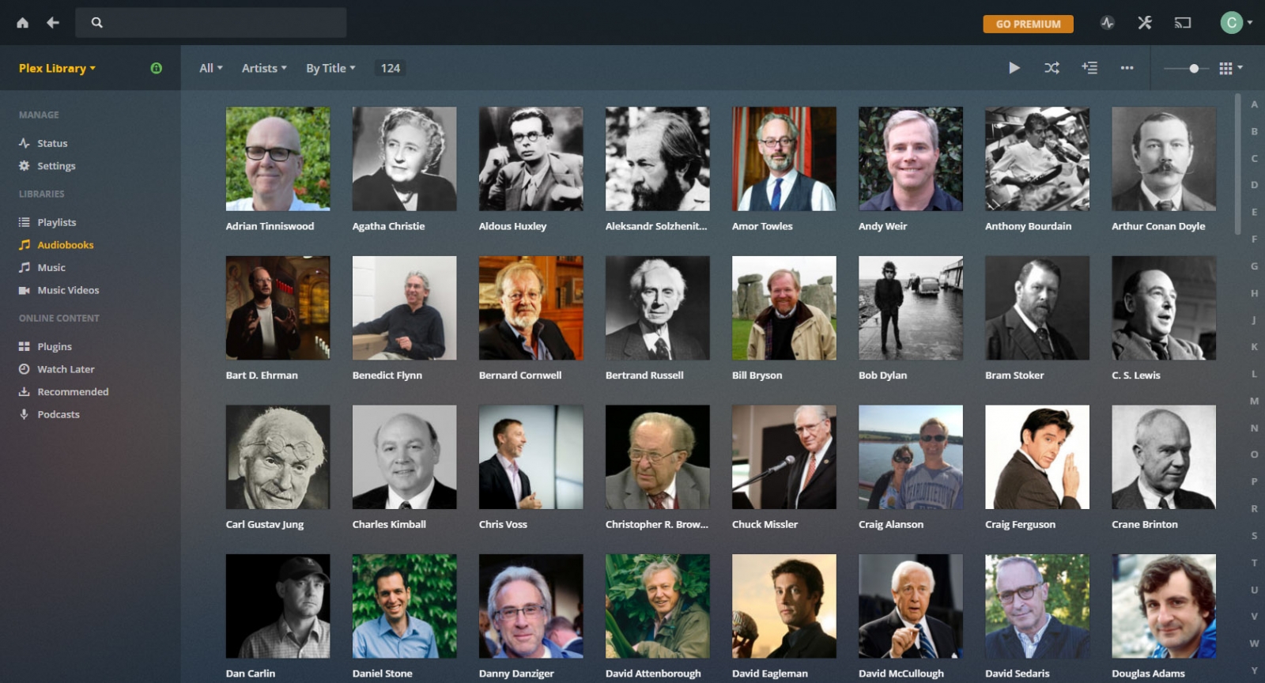Screen dimensions: 1265x683
Task: Click the green server secure-connection badge
Action: (x=157, y=68)
